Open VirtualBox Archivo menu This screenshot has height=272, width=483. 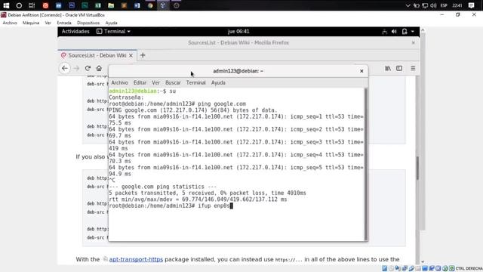10,23
